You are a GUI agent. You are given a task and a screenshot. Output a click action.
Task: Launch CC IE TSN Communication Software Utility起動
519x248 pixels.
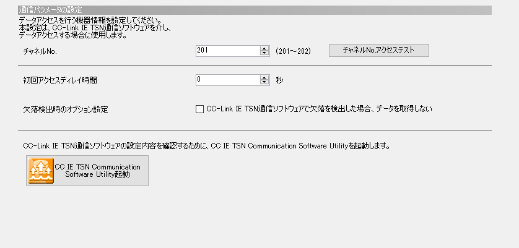[97, 171]
